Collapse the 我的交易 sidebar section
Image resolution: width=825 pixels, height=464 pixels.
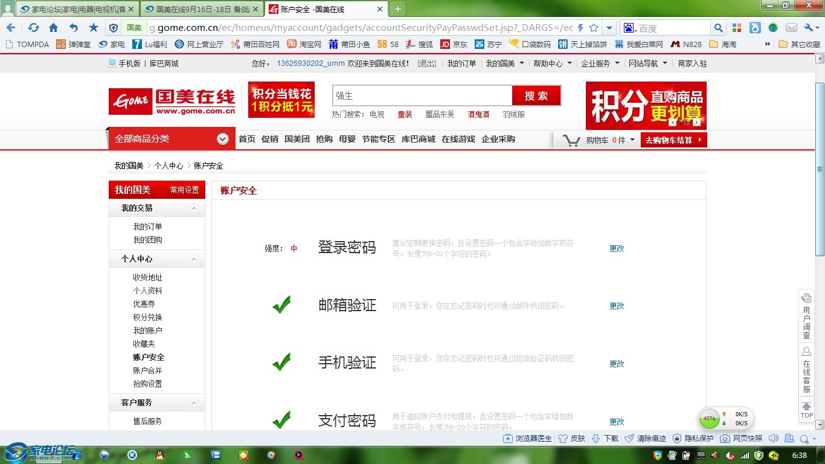194,208
